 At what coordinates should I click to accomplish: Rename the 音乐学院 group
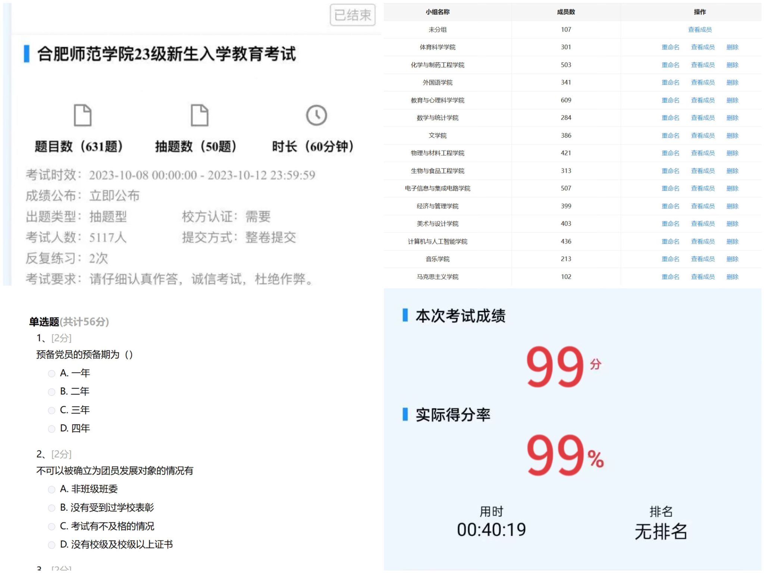click(x=670, y=259)
